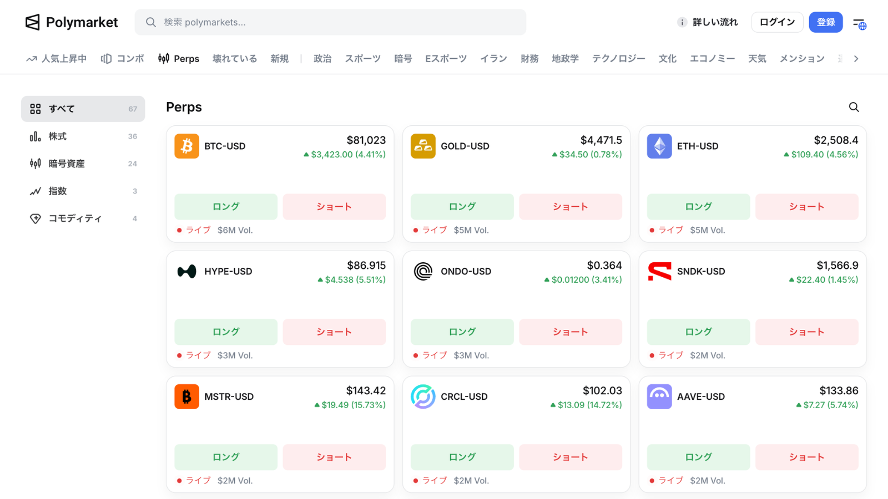Screen dimensions: 888x499
Task: Click the Polymarket logo
Action: (x=72, y=22)
